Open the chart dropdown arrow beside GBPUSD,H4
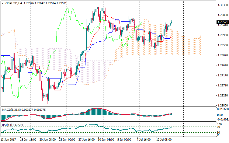The height and width of the screenshot is (143, 229). coord(2,3)
